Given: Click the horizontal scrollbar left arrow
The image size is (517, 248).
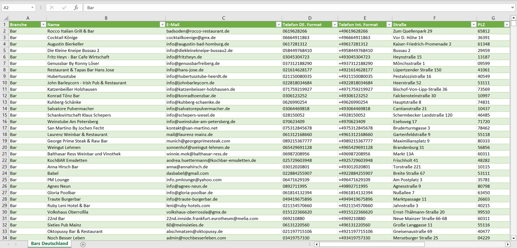Looking at the screenshot, I should (317, 244).
